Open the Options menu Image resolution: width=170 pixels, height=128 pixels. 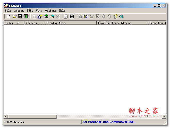50,11
